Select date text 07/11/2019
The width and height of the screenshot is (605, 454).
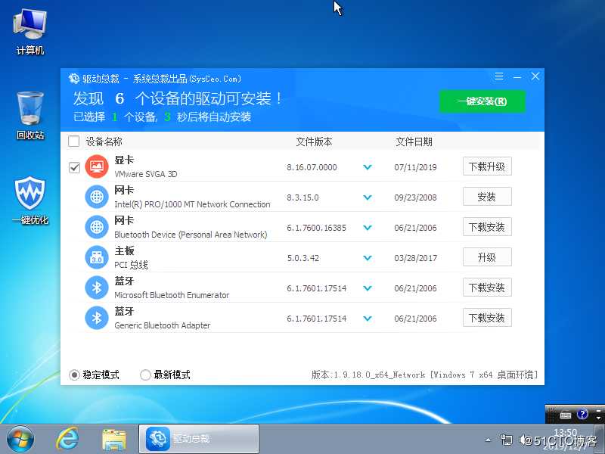point(415,167)
